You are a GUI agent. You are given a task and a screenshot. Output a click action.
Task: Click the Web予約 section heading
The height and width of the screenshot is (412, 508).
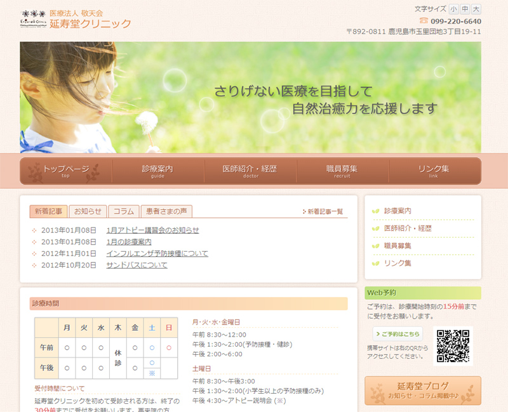423,293
